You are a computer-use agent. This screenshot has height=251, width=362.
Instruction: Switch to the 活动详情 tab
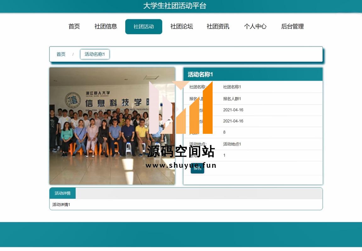(x=62, y=193)
